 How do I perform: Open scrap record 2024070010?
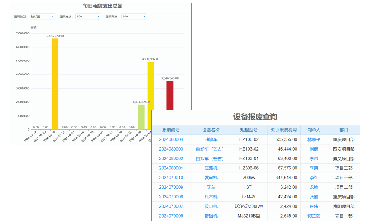click(171, 178)
